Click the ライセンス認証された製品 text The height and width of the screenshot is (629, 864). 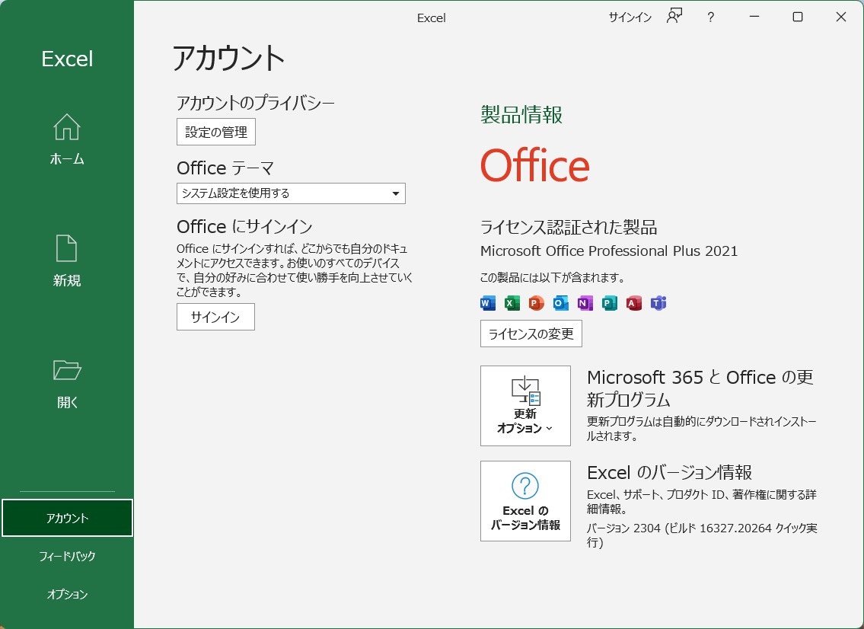(569, 227)
